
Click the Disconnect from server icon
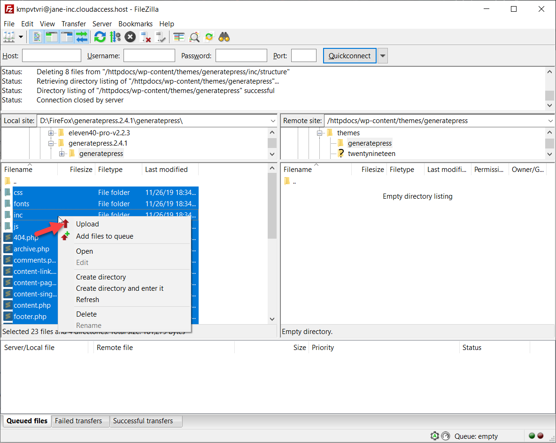(x=146, y=37)
